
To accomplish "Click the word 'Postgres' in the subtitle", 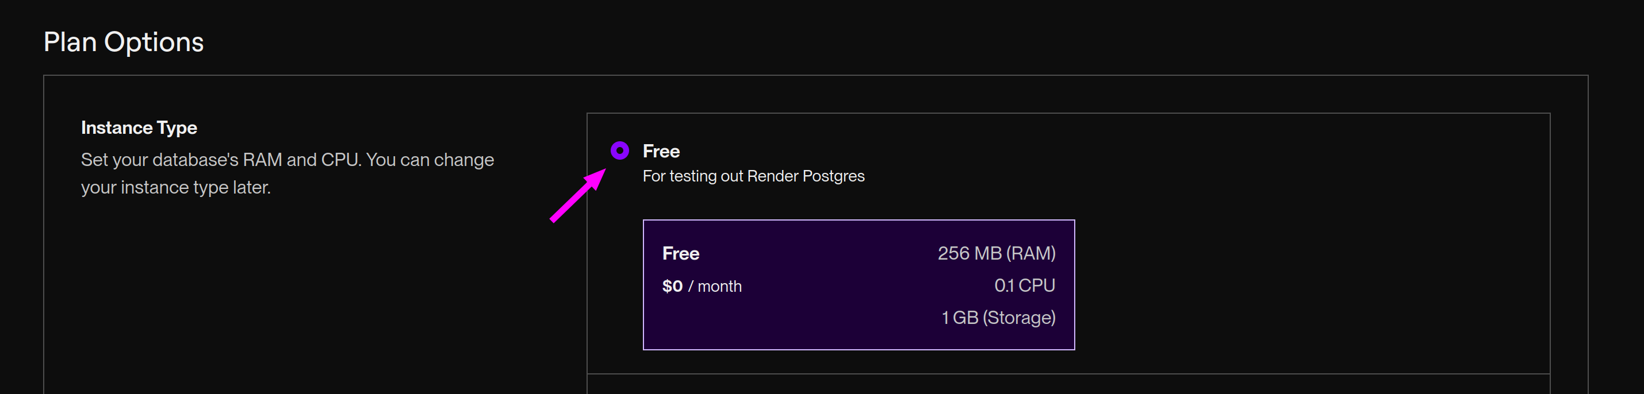I will (833, 176).
